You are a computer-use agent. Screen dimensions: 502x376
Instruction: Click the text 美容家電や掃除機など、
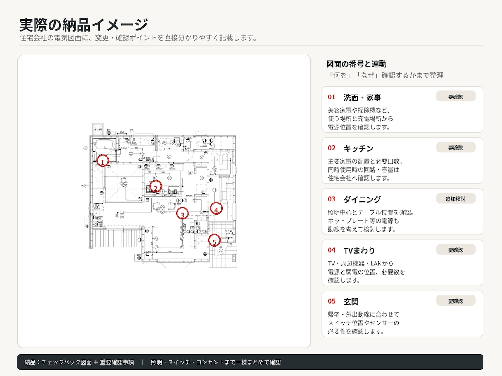359,110
